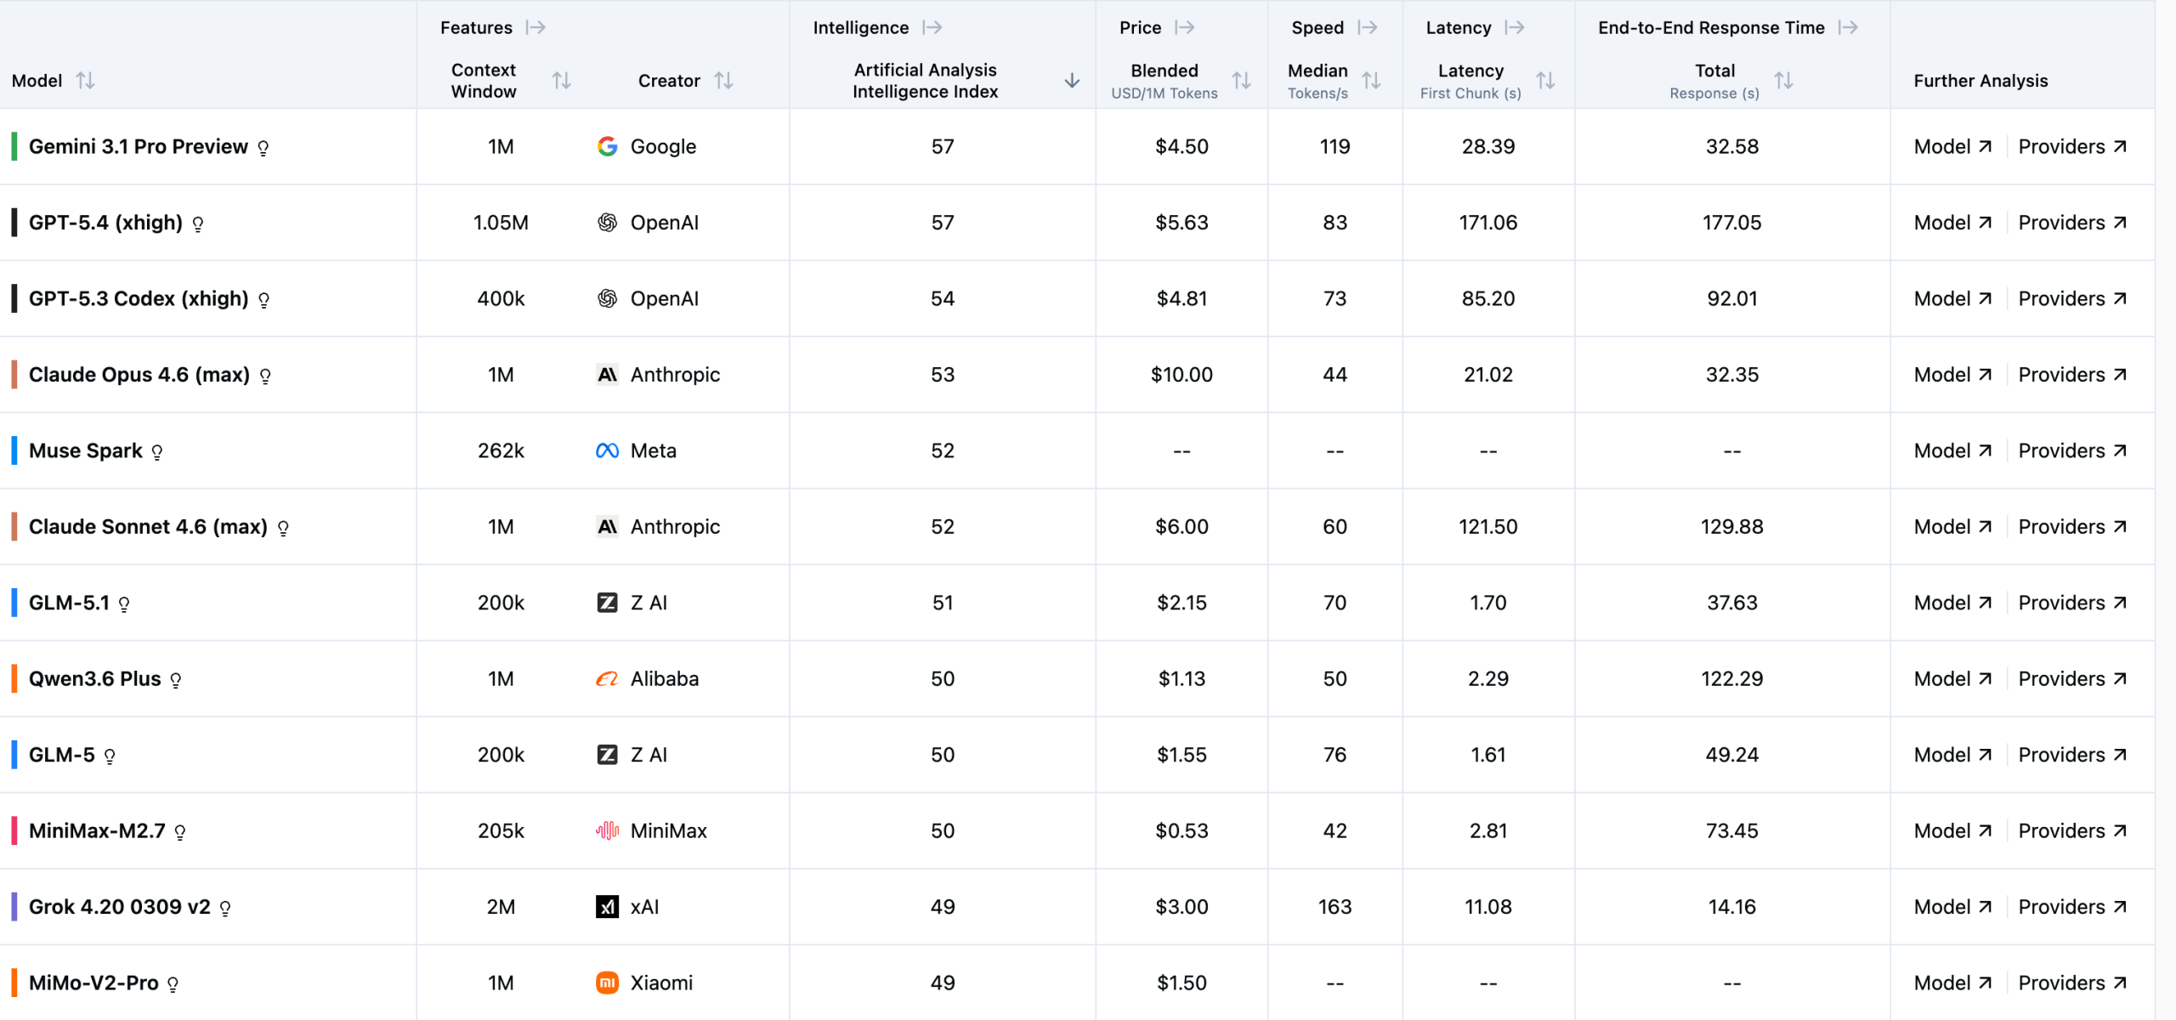Sort by Blended price column
This screenshot has height=1020, width=2176.
[1241, 81]
